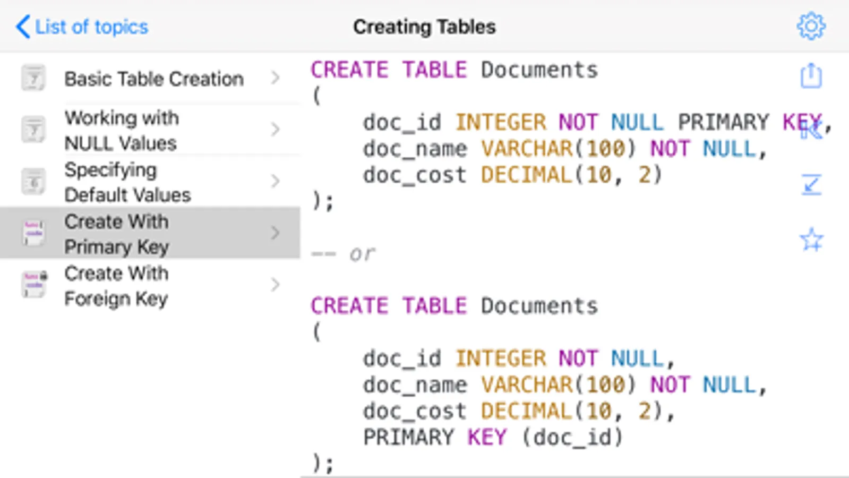Tap the Specifying Default Values icon
Image resolution: width=849 pixels, height=478 pixels.
click(33, 182)
